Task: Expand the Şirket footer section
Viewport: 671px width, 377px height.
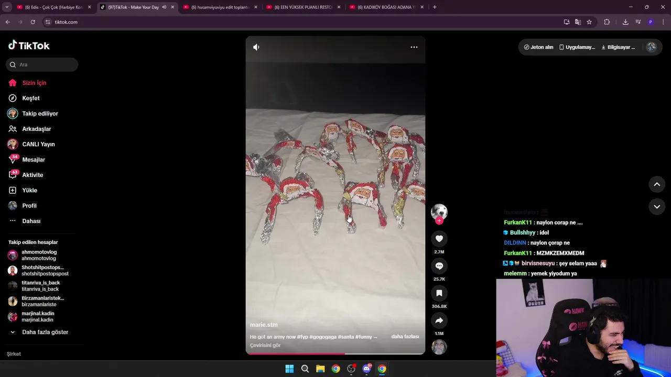Action: (x=14, y=354)
